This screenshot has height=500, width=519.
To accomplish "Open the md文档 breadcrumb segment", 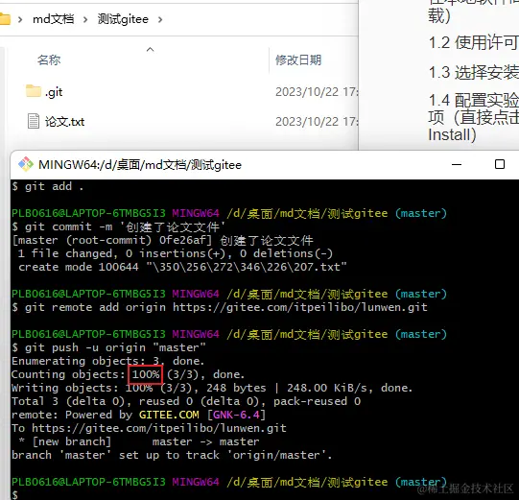I will coord(54,19).
